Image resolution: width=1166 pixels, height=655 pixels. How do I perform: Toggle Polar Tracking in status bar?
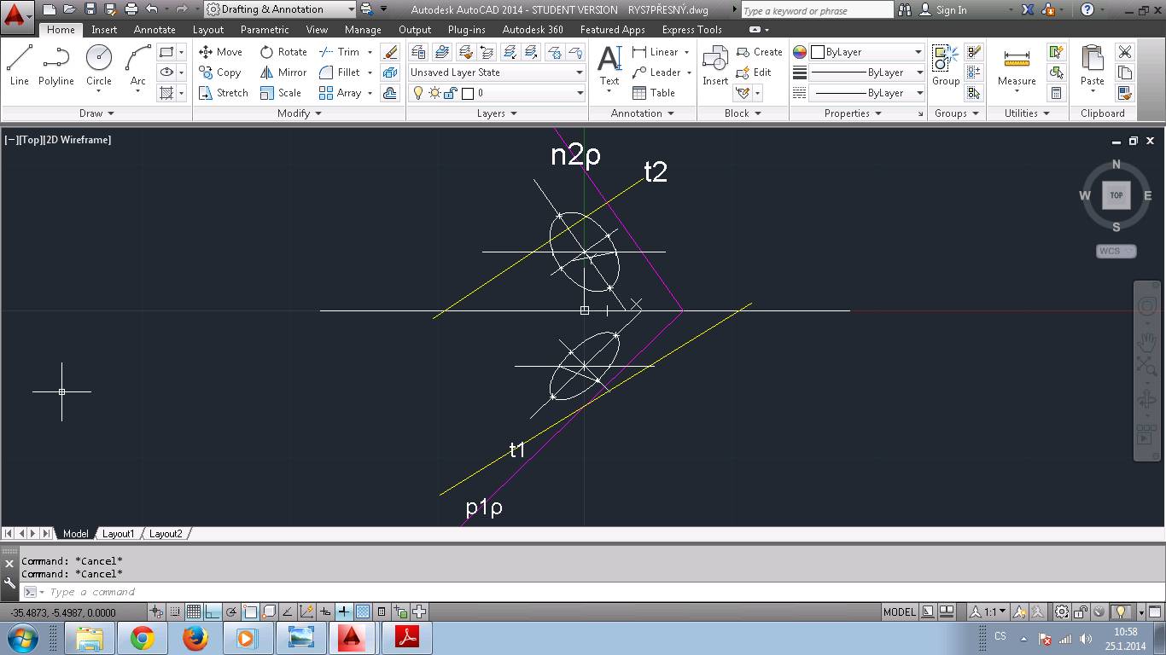click(x=230, y=612)
